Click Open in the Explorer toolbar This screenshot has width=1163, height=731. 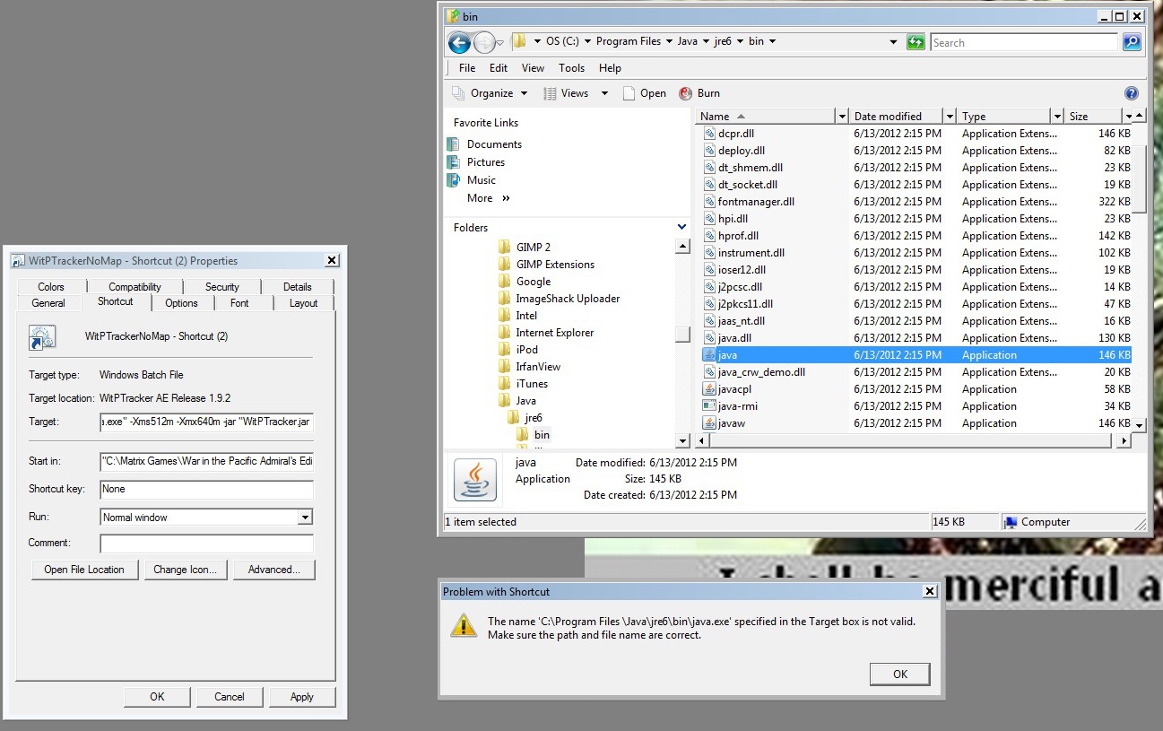point(644,93)
